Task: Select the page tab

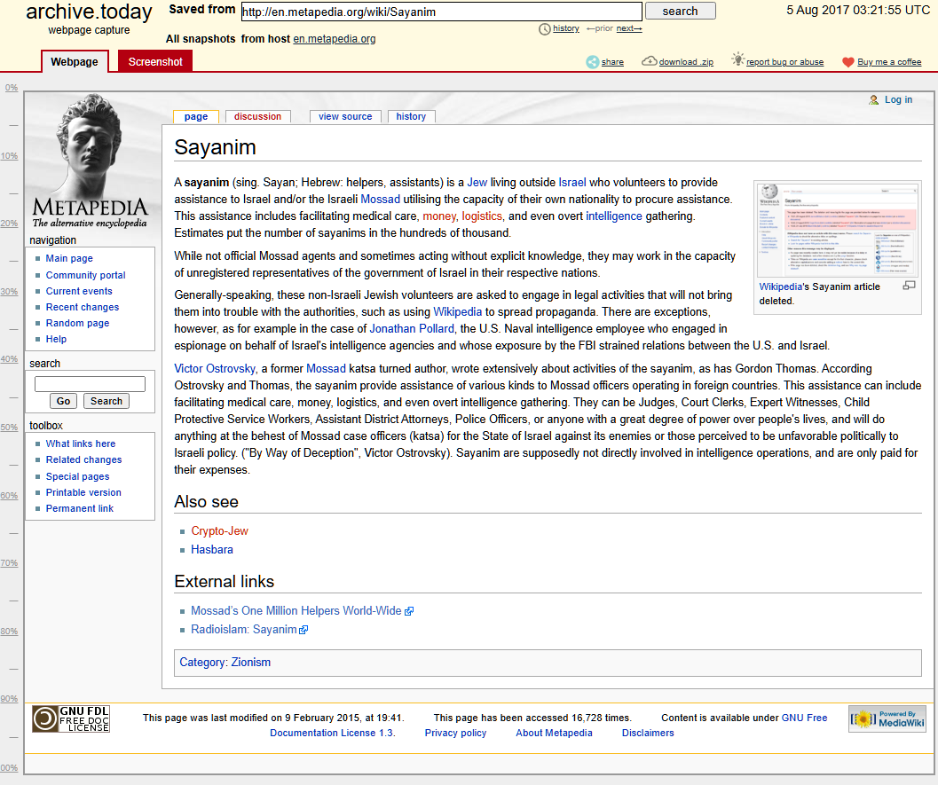Action: click(196, 116)
